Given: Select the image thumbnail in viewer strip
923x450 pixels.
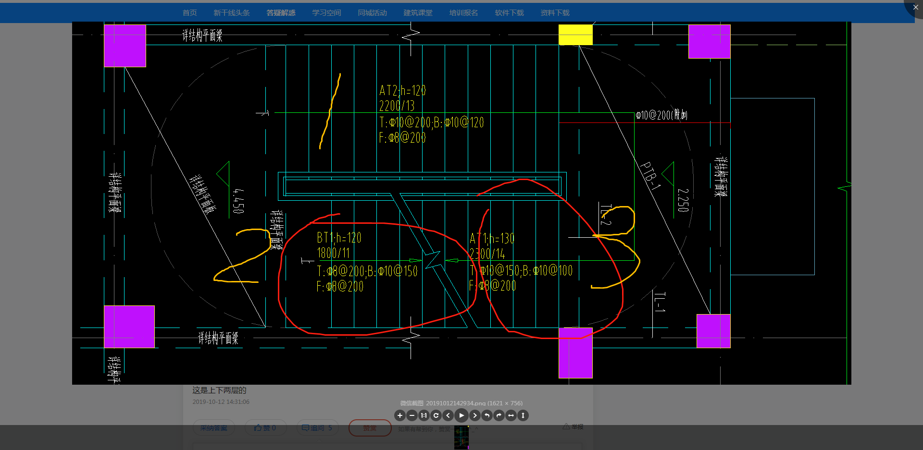Looking at the screenshot, I should [x=461, y=438].
